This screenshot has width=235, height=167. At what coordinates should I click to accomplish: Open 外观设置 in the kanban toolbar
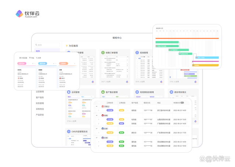pyautogui.click(x=23, y=58)
